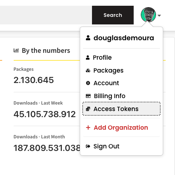Click the boxes icon next to Packages
This screenshot has height=175, width=175.
tap(88, 70)
